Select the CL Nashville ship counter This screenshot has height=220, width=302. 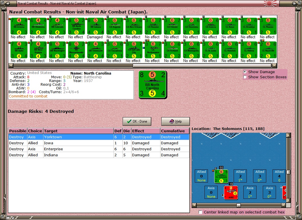268,50
